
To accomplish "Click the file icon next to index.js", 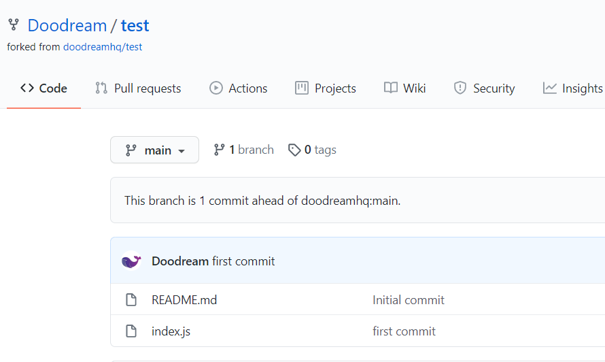I will [x=131, y=331].
